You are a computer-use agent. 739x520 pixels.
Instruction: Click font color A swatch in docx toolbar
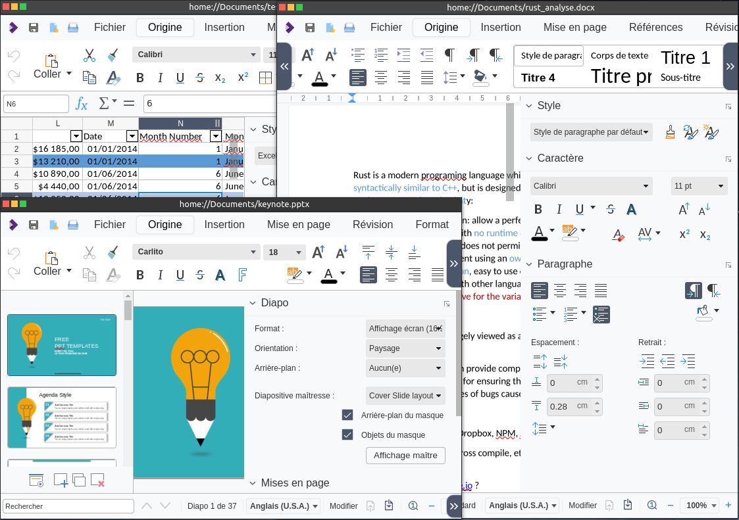coord(319,78)
